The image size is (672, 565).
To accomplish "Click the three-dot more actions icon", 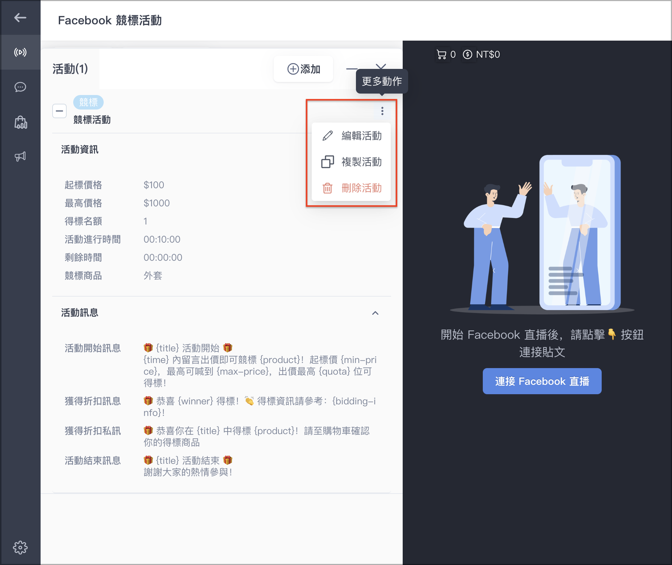I will click(x=382, y=111).
